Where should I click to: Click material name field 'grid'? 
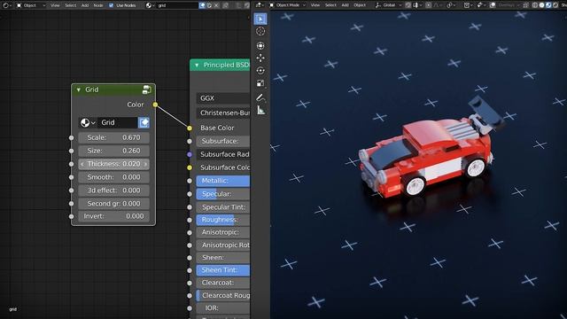177,5
